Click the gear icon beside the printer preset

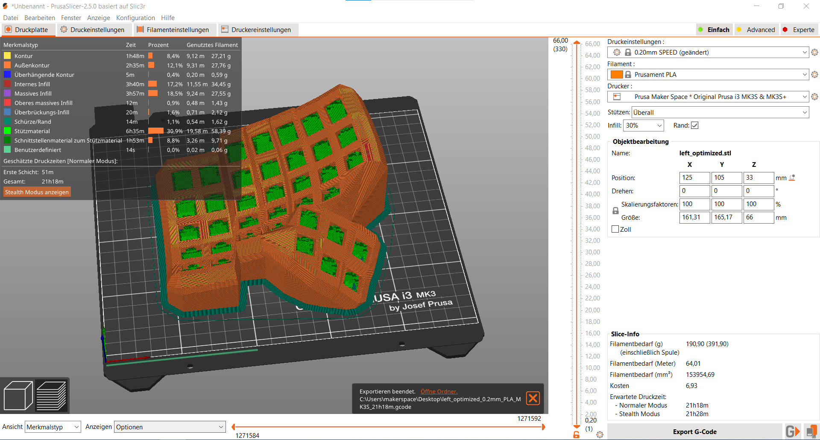click(814, 97)
